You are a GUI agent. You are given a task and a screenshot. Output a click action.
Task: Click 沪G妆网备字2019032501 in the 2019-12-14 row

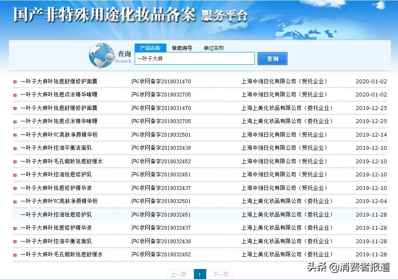click(161, 135)
